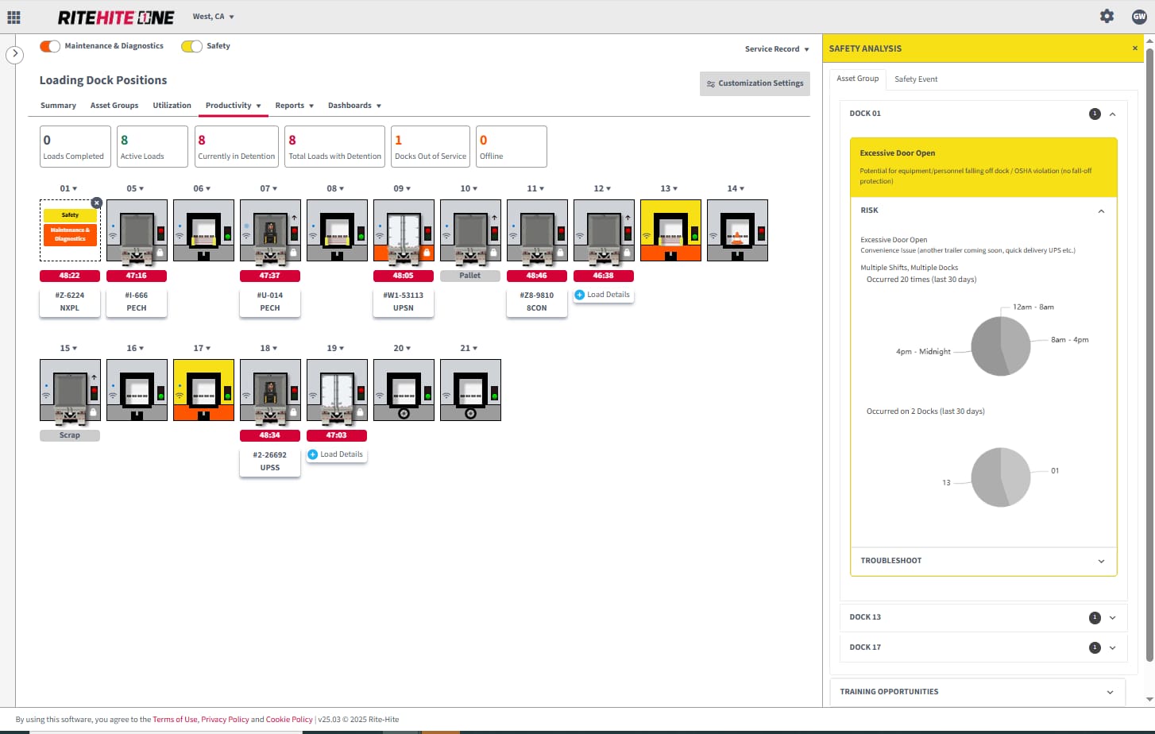Click the Customization Settings button

(x=755, y=83)
